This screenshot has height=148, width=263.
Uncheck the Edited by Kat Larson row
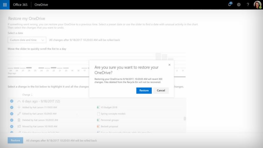11,114
